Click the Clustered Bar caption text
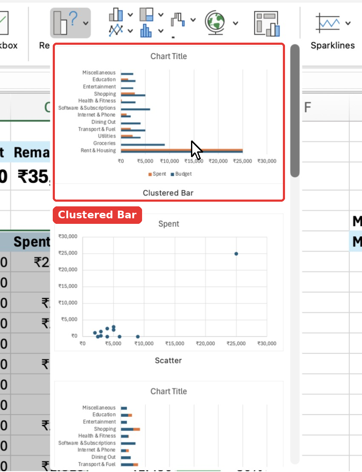 [x=168, y=193]
